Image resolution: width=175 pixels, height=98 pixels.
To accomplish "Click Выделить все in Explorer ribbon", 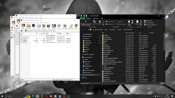I will [148, 21].
